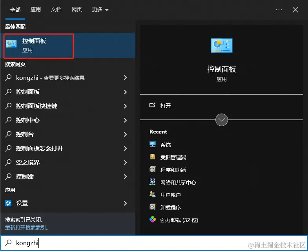Open the 程序和功能 icon
Image resolution: width=308 pixels, height=251 pixels.
point(153,170)
